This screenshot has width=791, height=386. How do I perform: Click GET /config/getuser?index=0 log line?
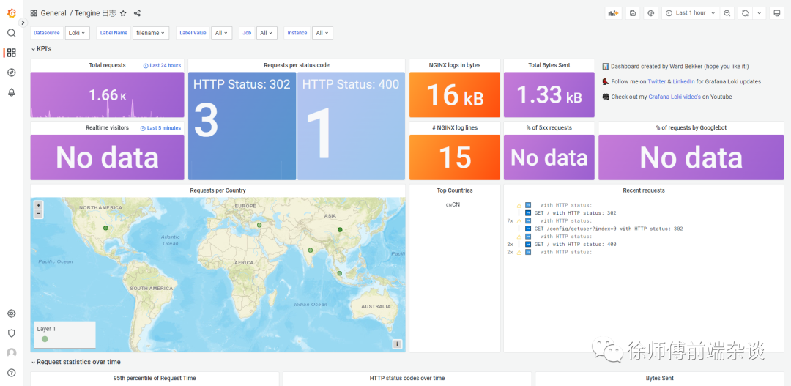609,229
